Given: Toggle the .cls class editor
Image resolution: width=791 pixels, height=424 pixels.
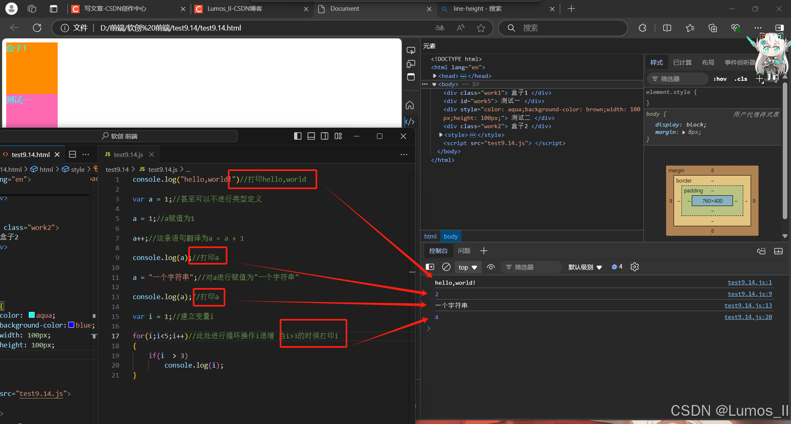Looking at the screenshot, I should 741,79.
